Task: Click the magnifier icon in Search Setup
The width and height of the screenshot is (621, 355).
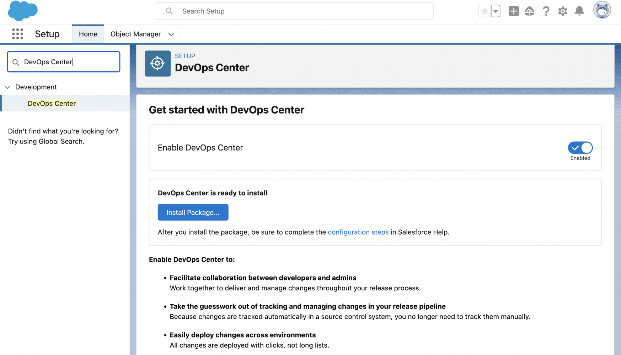Action: [x=170, y=11]
